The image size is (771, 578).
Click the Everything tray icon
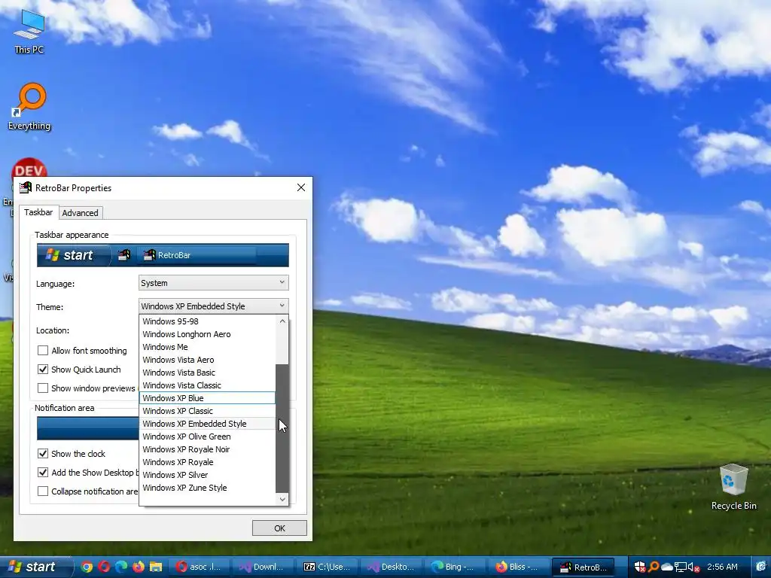tap(654, 567)
